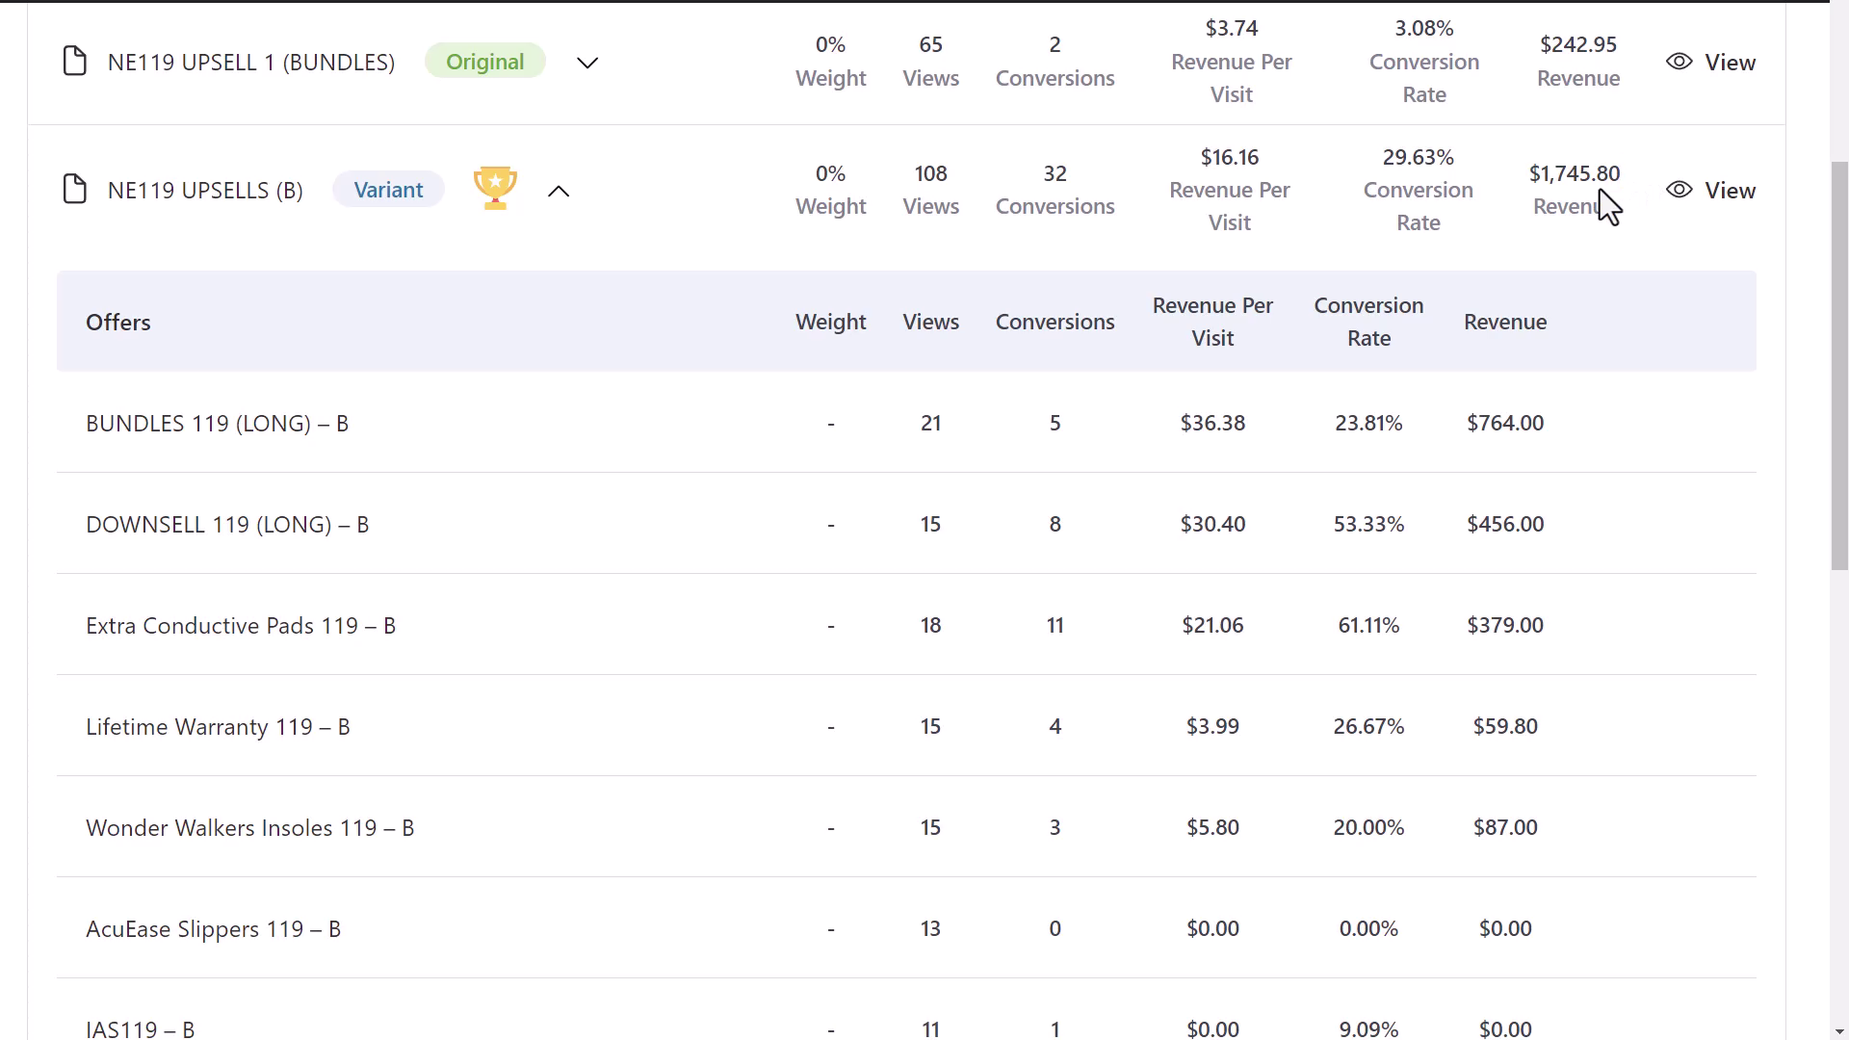
Task: Click the eye icon next to View on the Variant row
Action: coord(1680,190)
